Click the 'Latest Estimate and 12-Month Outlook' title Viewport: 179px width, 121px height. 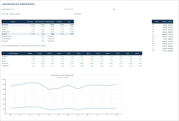[x=18, y=4]
